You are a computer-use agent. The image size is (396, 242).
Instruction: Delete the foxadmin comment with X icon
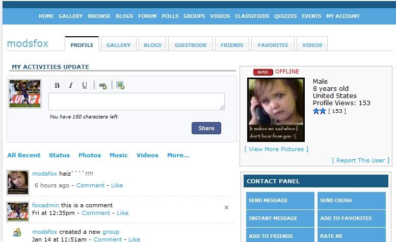point(226,208)
